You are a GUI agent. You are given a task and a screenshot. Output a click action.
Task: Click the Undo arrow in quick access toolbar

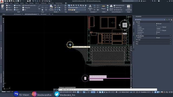pos(21,1)
